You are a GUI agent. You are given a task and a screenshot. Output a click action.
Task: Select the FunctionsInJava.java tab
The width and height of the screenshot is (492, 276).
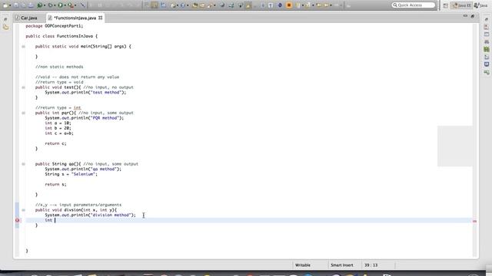(75, 18)
